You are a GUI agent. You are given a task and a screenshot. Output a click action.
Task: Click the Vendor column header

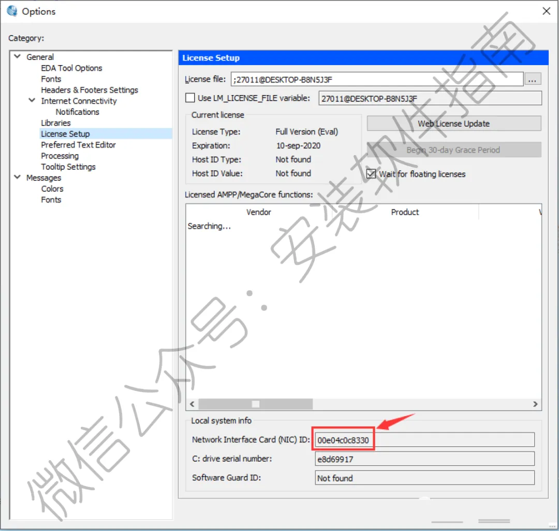259,213
